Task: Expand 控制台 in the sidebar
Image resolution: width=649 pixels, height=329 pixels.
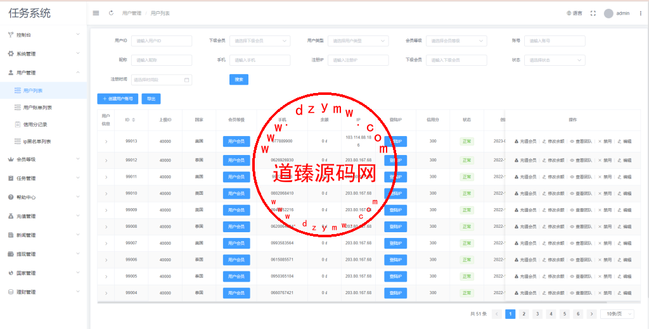Action: coord(44,35)
